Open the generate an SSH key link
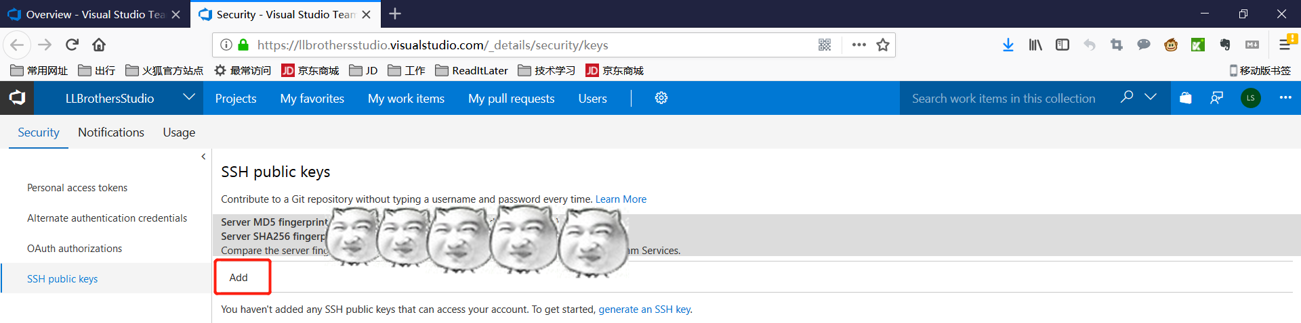The height and width of the screenshot is (323, 1301). point(644,309)
